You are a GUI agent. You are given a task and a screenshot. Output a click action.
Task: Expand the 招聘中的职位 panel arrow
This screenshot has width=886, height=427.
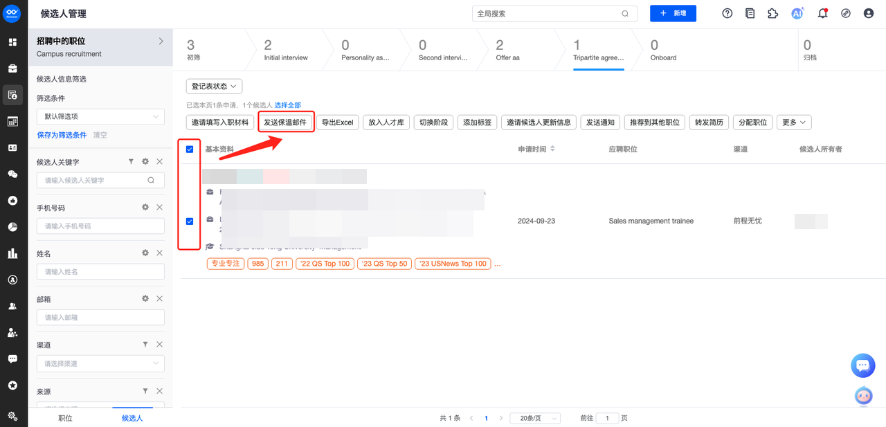tap(161, 42)
